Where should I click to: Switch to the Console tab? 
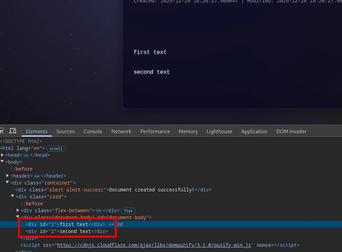93,132
